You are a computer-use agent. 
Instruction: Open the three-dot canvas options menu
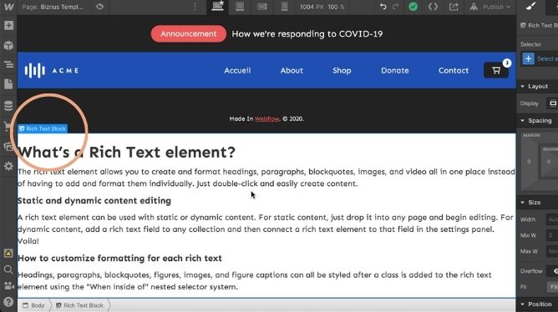point(195,7)
